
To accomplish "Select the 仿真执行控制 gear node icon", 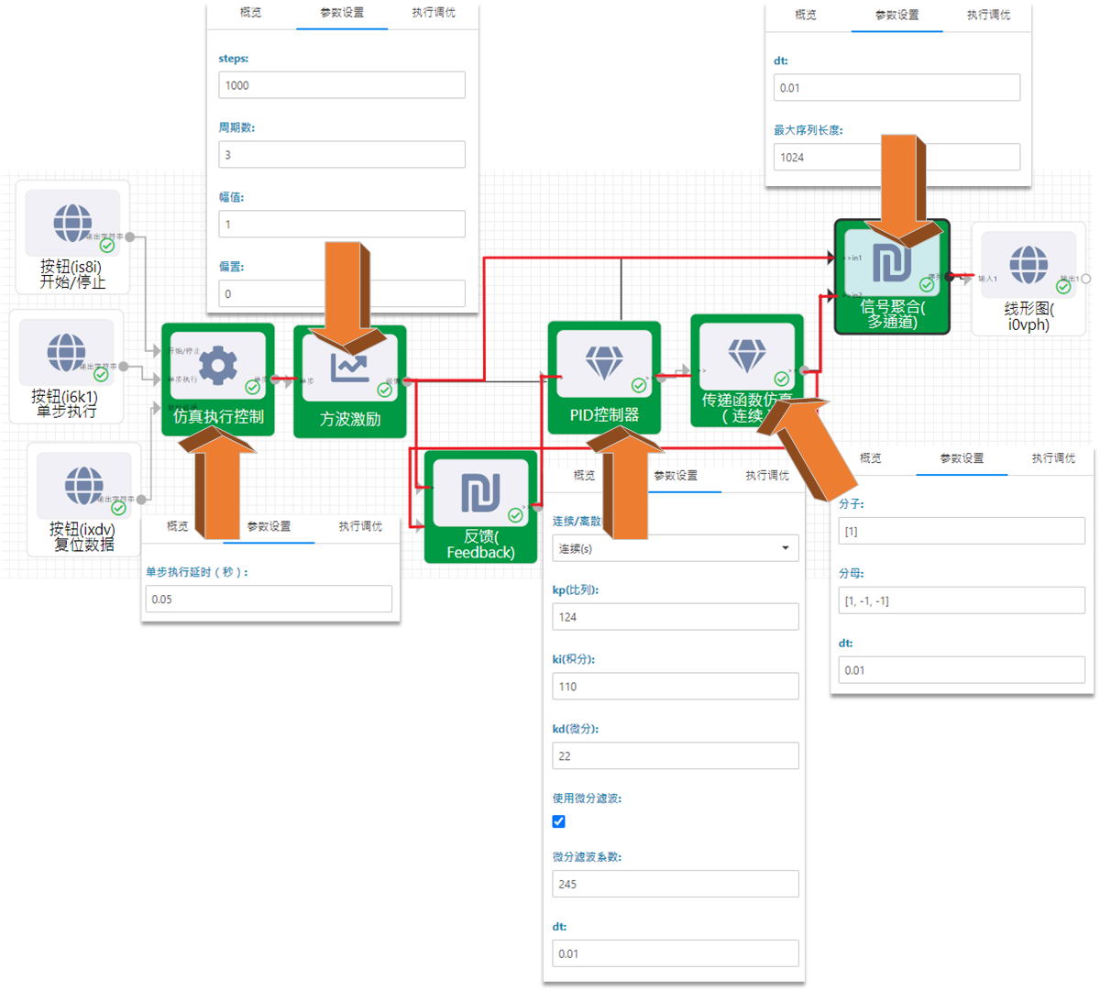I will 217,366.
